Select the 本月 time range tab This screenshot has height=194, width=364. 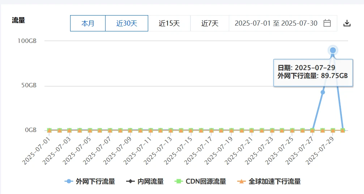tap(88, 23)
